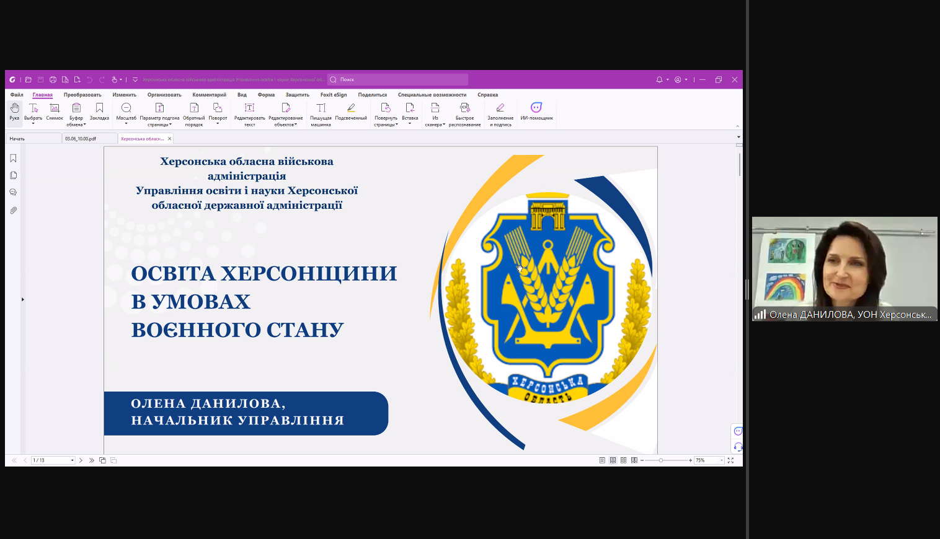Click the Вставка insert pages icon

click(x=410, y=108)
